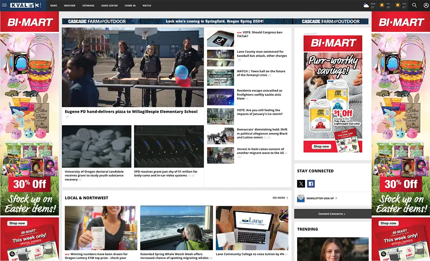
Task: Click Shop now in the right Bi-Mart banner
Action: coord(388,223)
